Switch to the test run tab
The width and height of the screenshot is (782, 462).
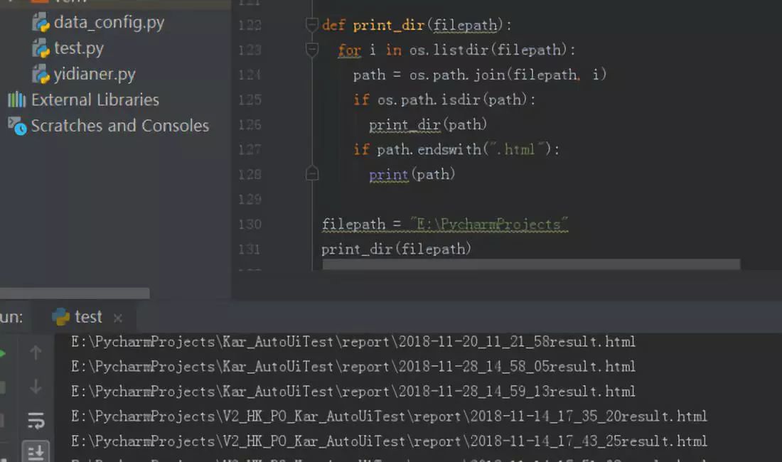click(x=84, y=317)
